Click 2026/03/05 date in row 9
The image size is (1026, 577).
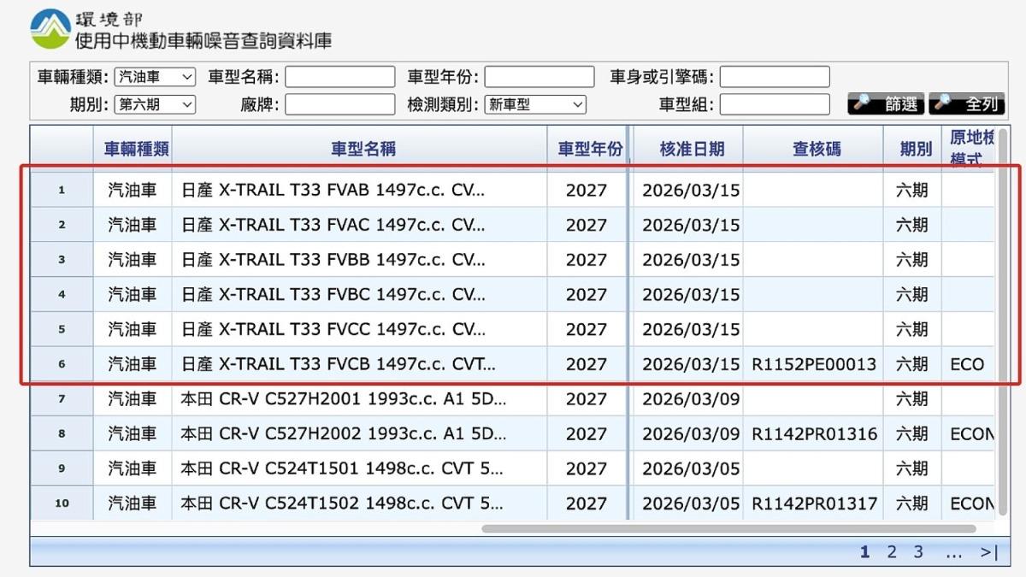pos(691,468)
